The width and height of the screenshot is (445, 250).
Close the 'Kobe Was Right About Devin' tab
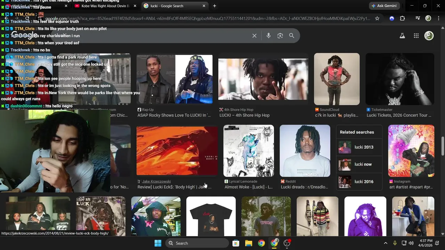tap(135, 6)
